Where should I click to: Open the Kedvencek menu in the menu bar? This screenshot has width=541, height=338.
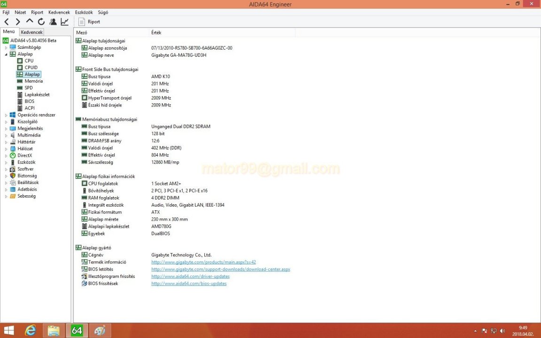[59, 12]
